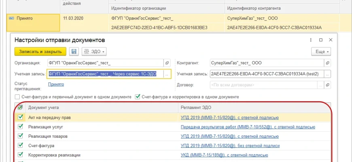
Task: Open the Еще menu
Action: point(321,51)
